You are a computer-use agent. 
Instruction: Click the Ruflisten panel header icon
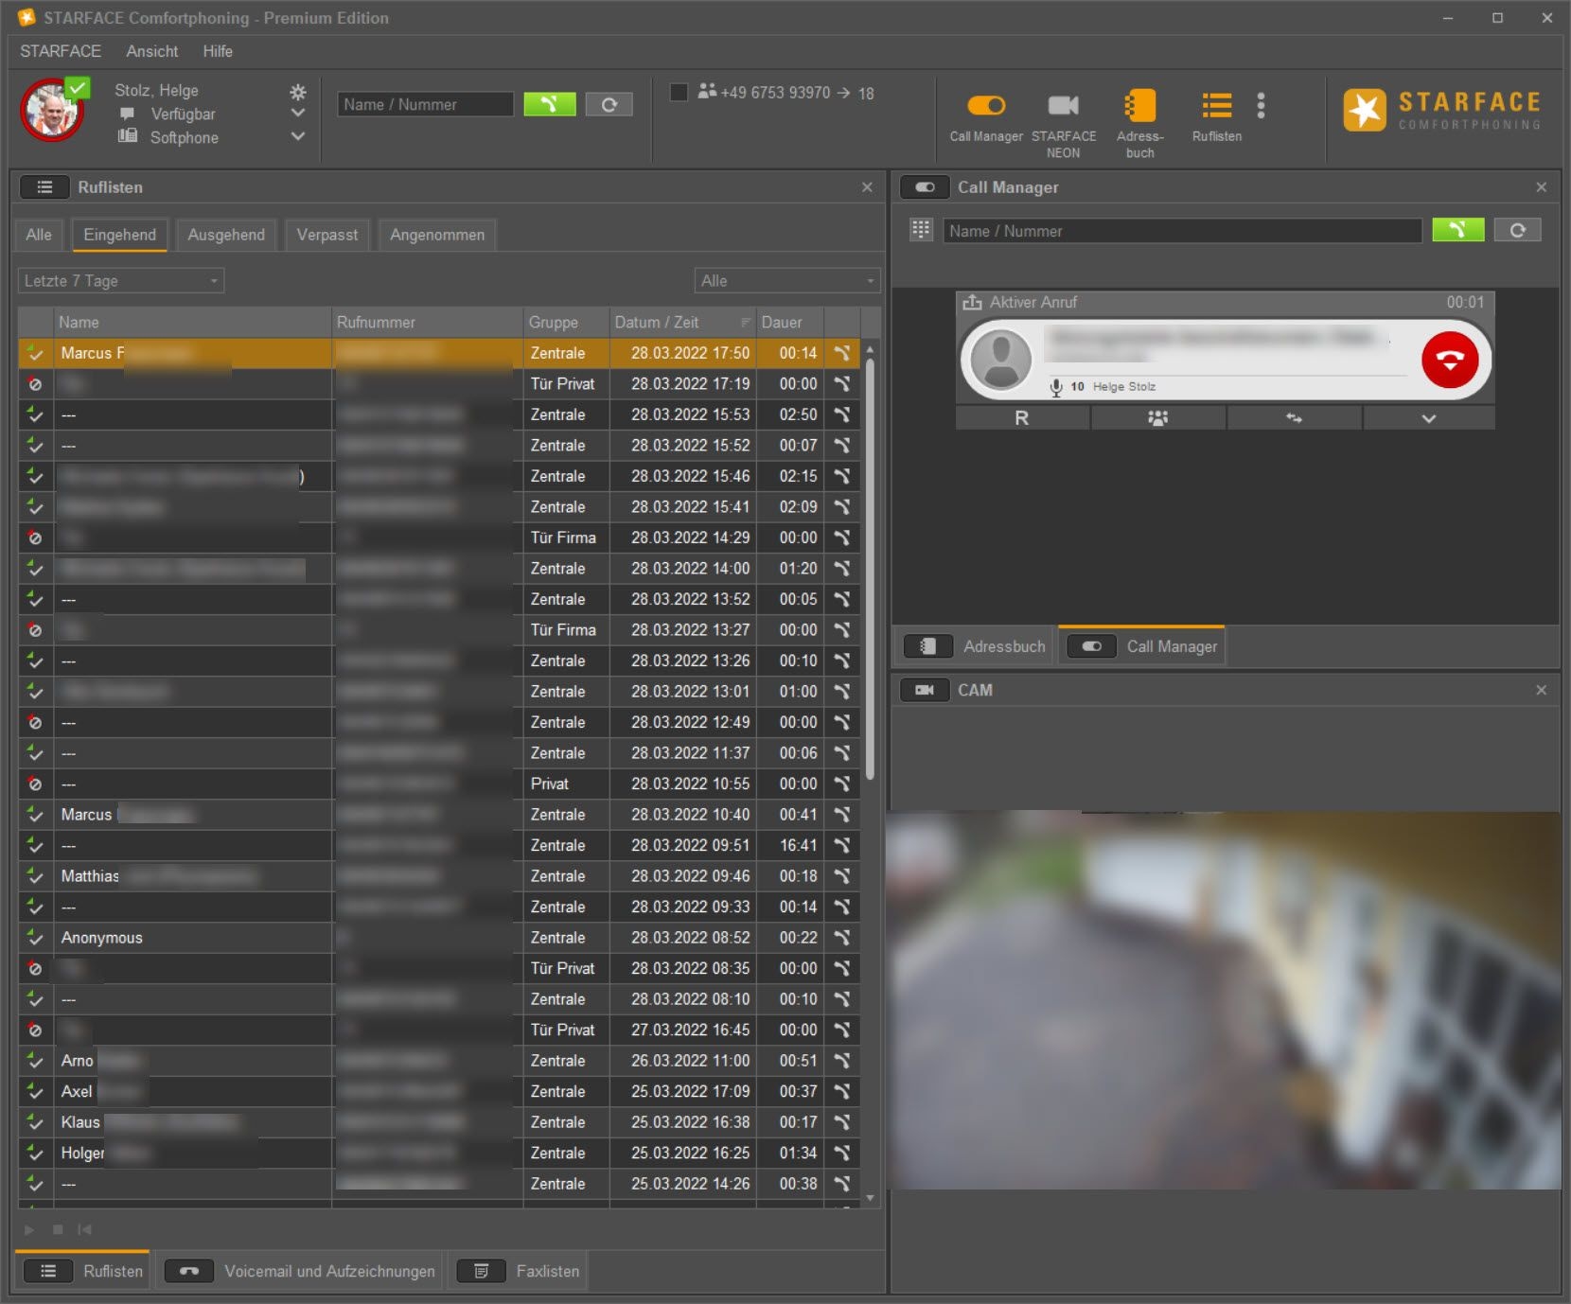pos(44,187)
